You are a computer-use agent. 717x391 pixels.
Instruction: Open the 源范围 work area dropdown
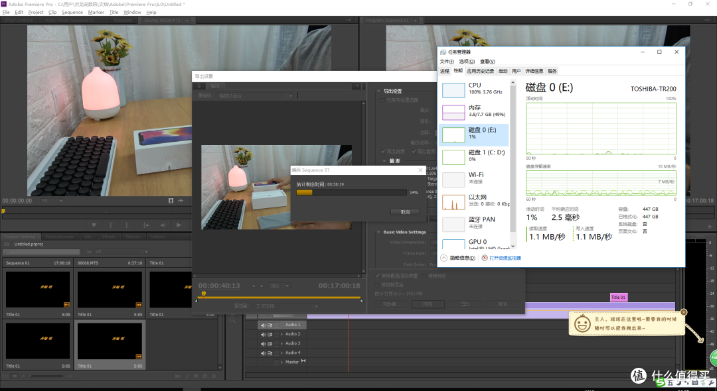(x=286, y=306)
